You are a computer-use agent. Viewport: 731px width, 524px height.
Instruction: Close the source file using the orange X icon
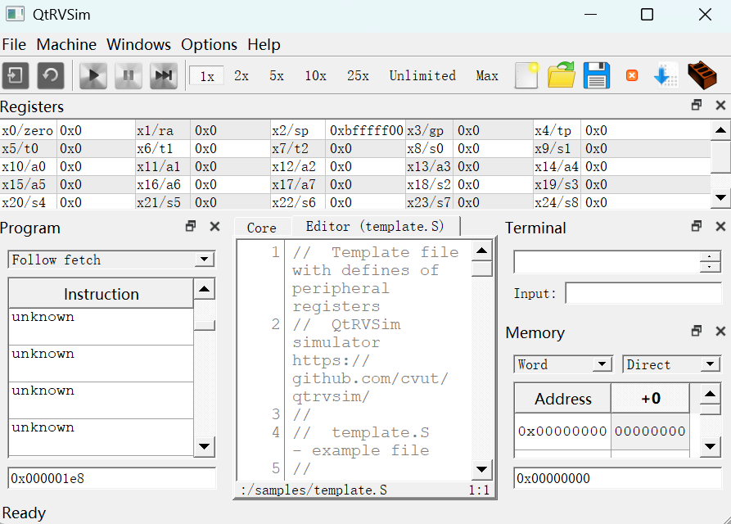631,75
